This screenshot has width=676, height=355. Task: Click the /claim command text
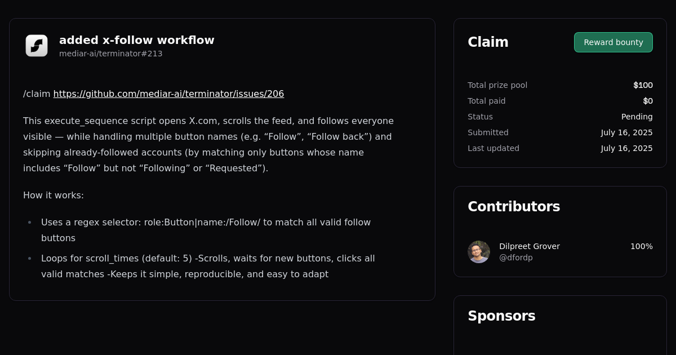tap(35, 94)
